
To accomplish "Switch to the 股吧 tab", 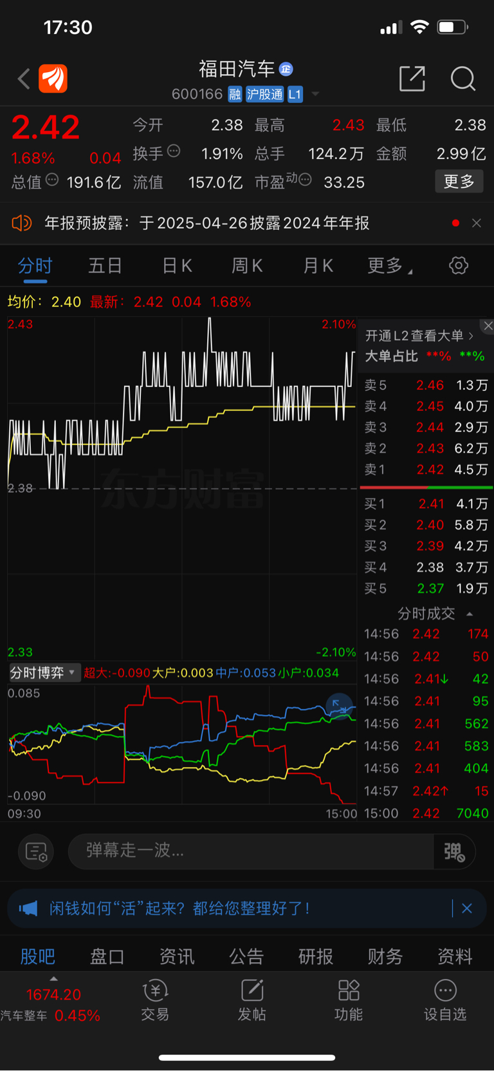I will tap(38, 956).
